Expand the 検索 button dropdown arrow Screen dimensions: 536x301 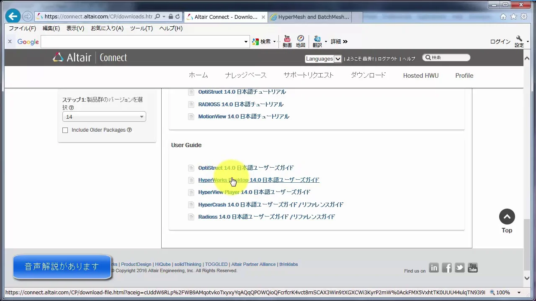[275, 42]
